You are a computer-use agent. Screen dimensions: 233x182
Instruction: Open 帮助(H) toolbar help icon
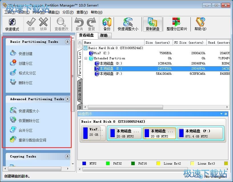click(x=200, y=24)
